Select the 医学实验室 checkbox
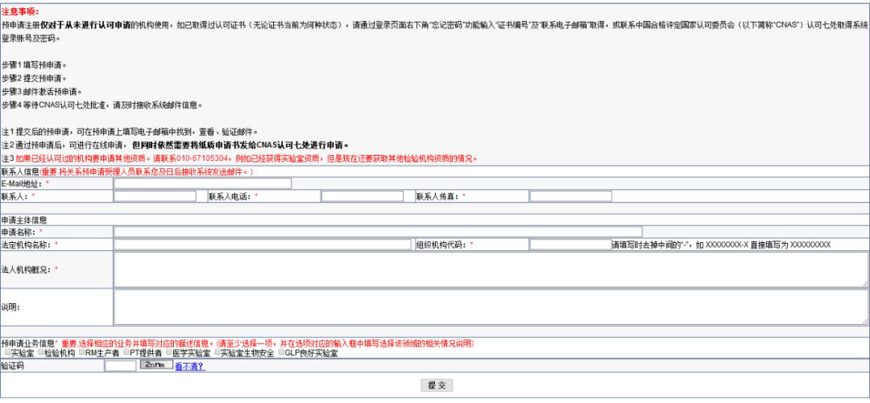This screenshot has width=870, height=403. click(170, 353)
